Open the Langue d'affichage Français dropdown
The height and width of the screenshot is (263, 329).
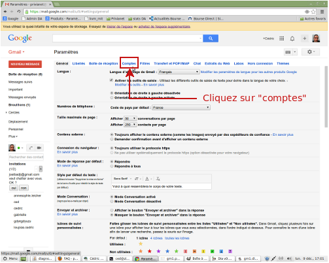(179, 72)
